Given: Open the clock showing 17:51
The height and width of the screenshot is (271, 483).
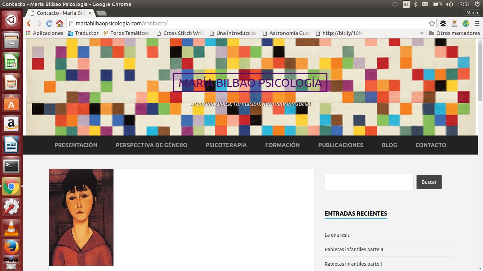Looking at the screenshot, I should click(463, 4).
